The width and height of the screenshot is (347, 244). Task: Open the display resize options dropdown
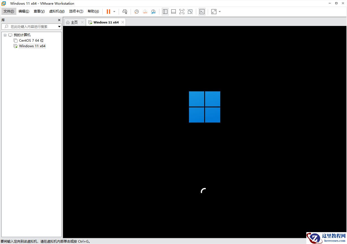click(220, 12)
